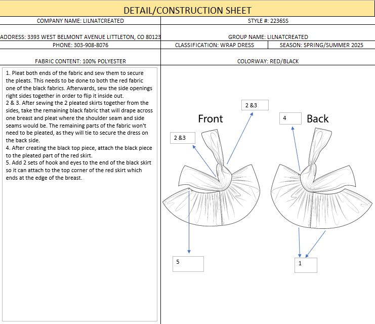The image size is (375, 324).
Task: Click the COMPANY NAME: LILNATCREATED cell
Action: coord(80,21)
